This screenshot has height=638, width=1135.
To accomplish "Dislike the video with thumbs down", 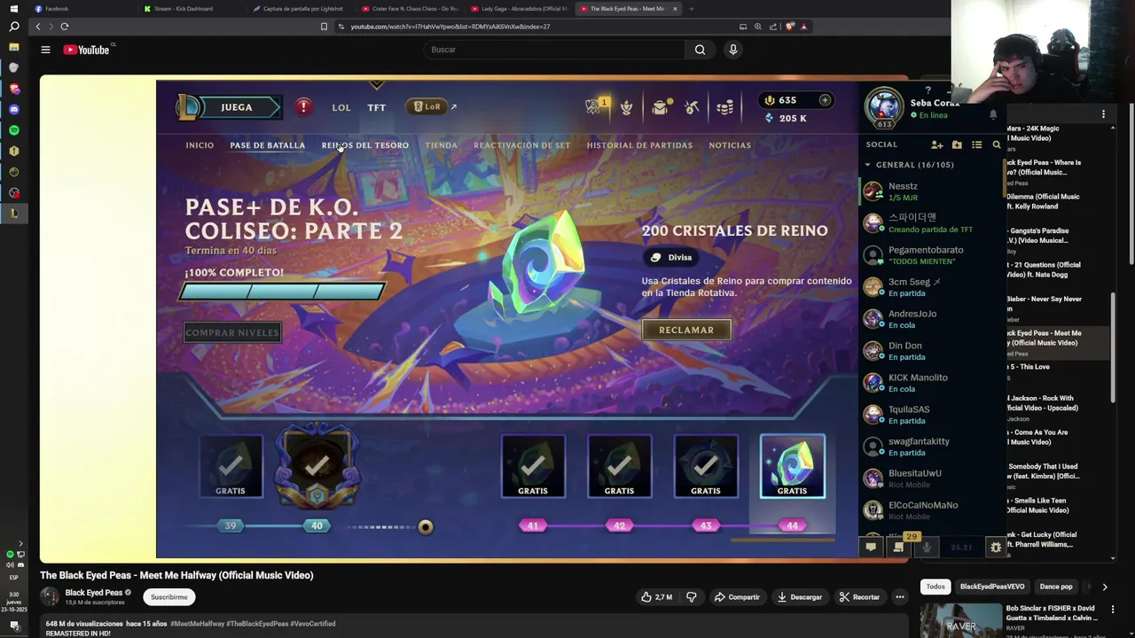I will (x=692, y=597).
